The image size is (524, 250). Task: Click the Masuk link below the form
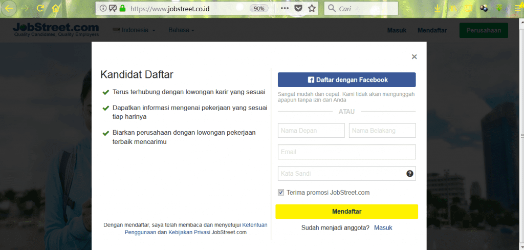point(383,228)
